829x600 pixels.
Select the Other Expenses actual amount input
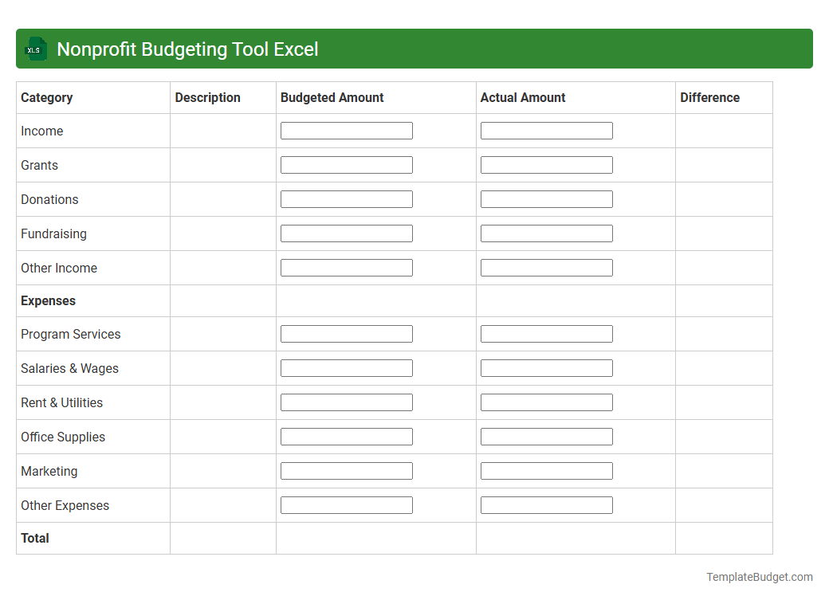pos(546,504)
